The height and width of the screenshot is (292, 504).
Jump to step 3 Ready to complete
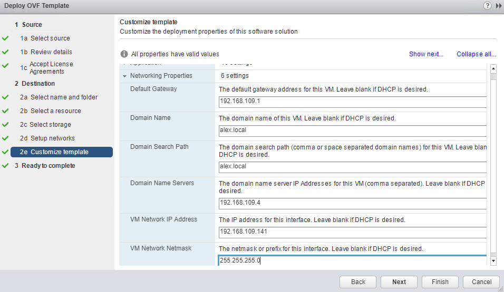click(48, 166)
